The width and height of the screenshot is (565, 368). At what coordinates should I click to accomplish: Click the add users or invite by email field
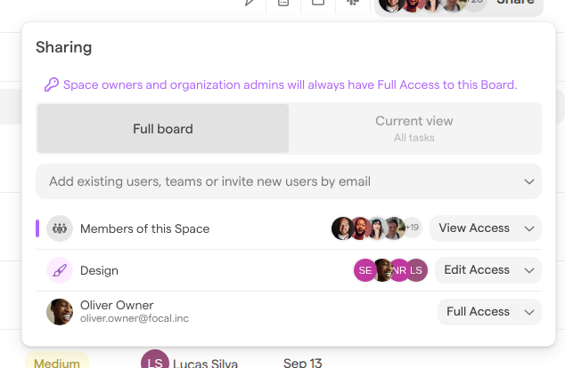point(289,181)
